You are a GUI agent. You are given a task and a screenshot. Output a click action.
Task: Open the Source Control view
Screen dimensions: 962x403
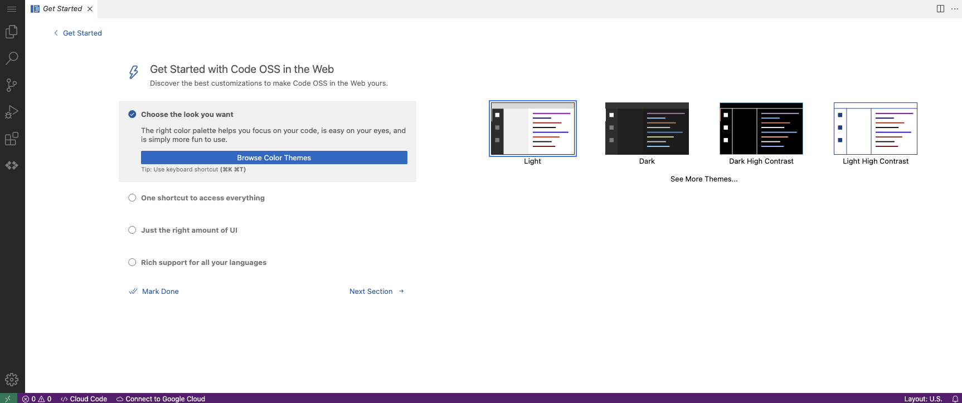pyautogui.click(x=12, y=85)
